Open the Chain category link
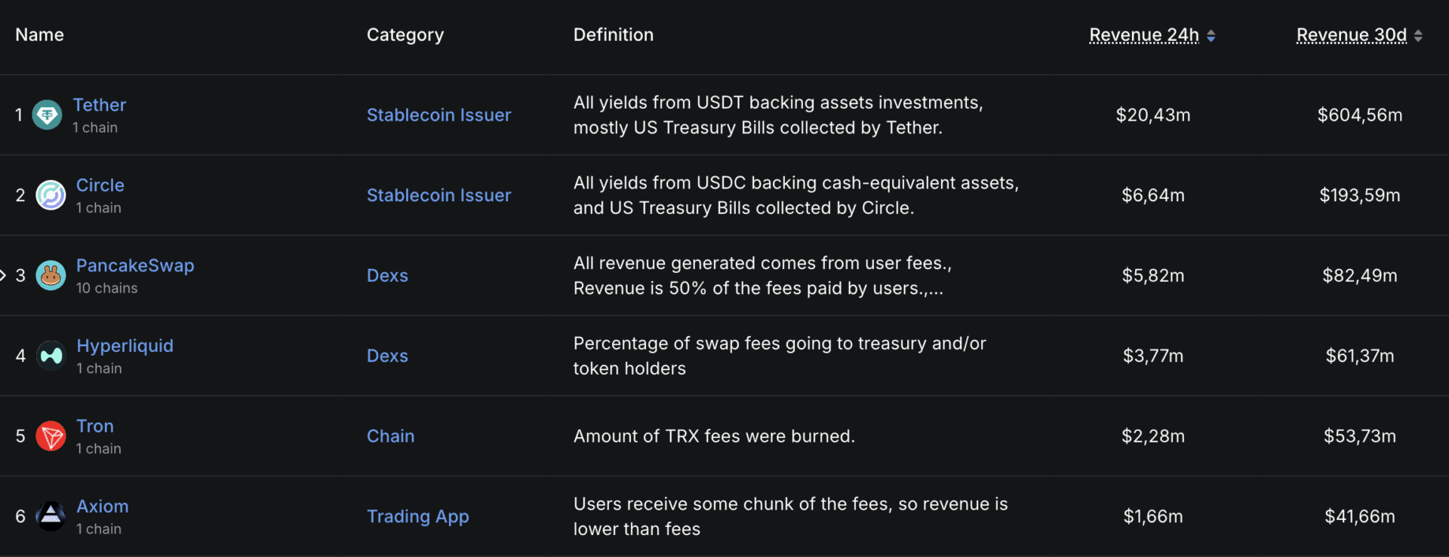This screenshot has height=557, width=1449. (390, 436)
